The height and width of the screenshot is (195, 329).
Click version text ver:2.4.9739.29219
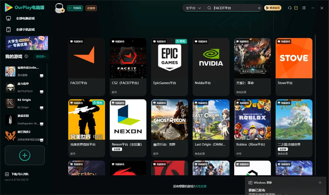pyautogui.click(x=16, y=180)
